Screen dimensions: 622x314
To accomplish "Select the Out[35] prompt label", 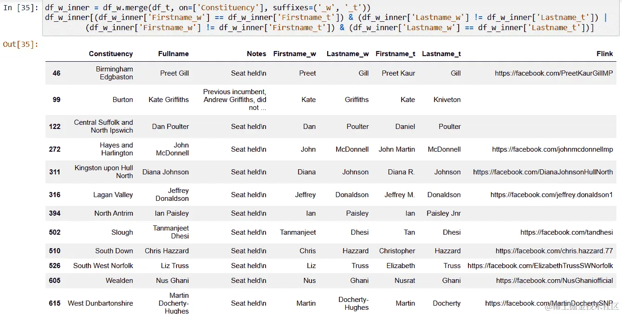I will pos(21,44).
